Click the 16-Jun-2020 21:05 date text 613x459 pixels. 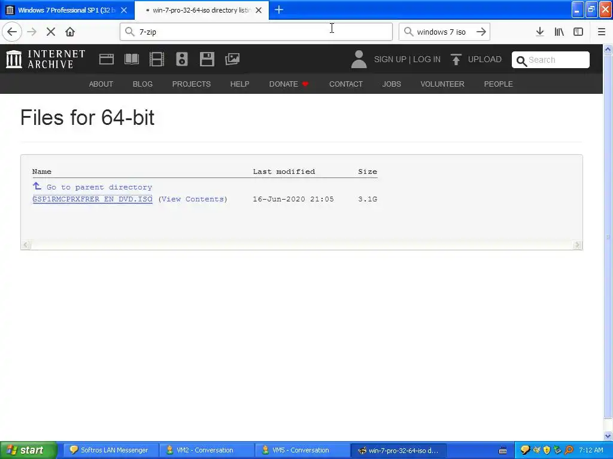(293, 199)
